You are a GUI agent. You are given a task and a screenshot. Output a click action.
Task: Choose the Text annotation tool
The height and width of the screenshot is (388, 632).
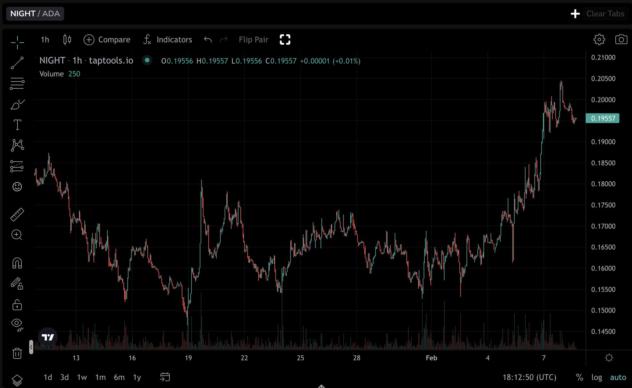coord(17,125)
